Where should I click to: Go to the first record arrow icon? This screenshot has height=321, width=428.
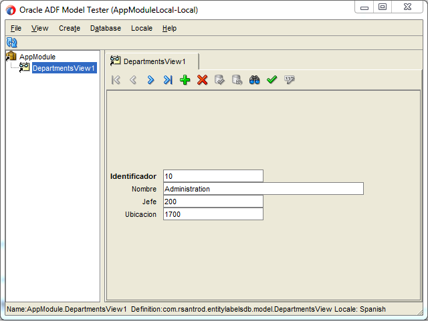point(116,80)
